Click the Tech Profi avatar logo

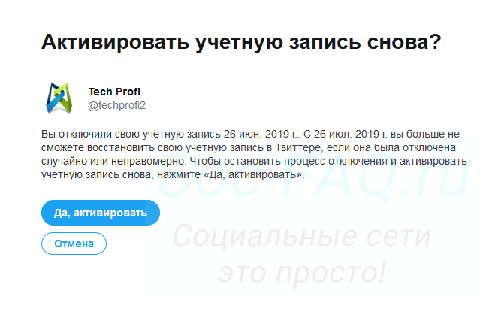pyautogui.click(x=62, y=98)
